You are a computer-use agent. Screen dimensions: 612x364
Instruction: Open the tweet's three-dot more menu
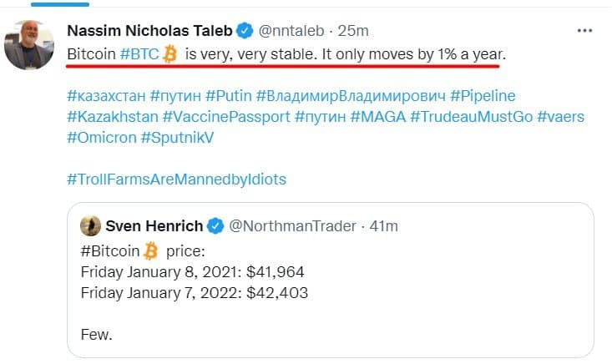tap(584, 31)
